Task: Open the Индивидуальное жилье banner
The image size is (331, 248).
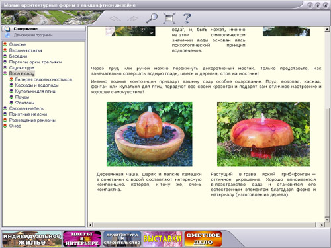Action: pyautogui.click(x=32, y=239)
